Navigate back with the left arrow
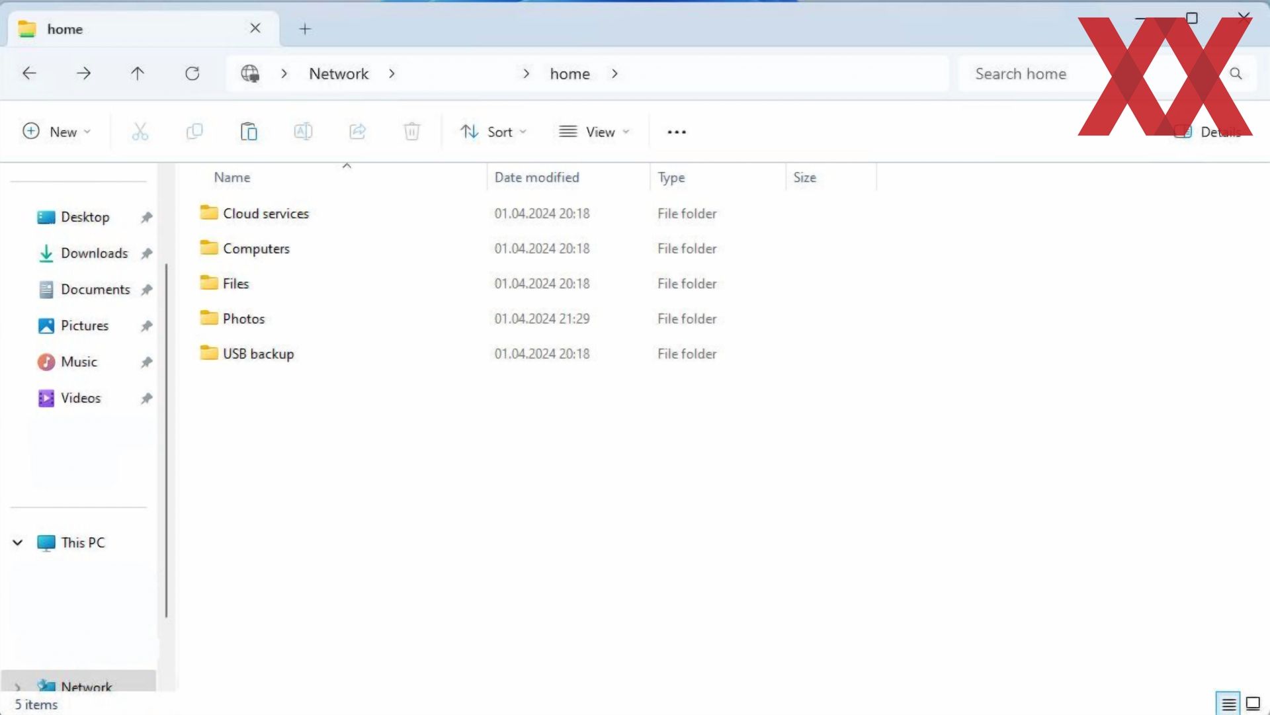1270x715 pixels. (x=29, y=73)
